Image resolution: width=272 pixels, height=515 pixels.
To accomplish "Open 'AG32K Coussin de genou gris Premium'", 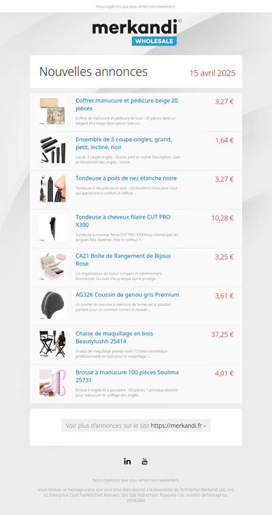I will 127,295.
